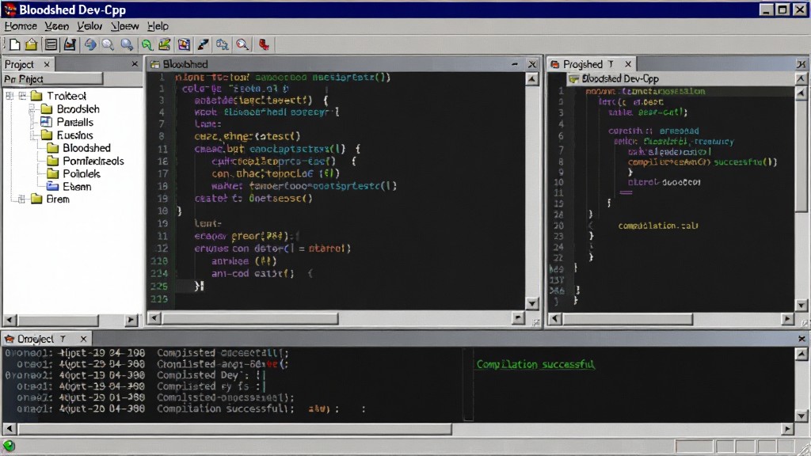The height and width of the screenshot is (456, 811).
Task: Click the New blank file toolbar icon
Action: pos(15,44)
